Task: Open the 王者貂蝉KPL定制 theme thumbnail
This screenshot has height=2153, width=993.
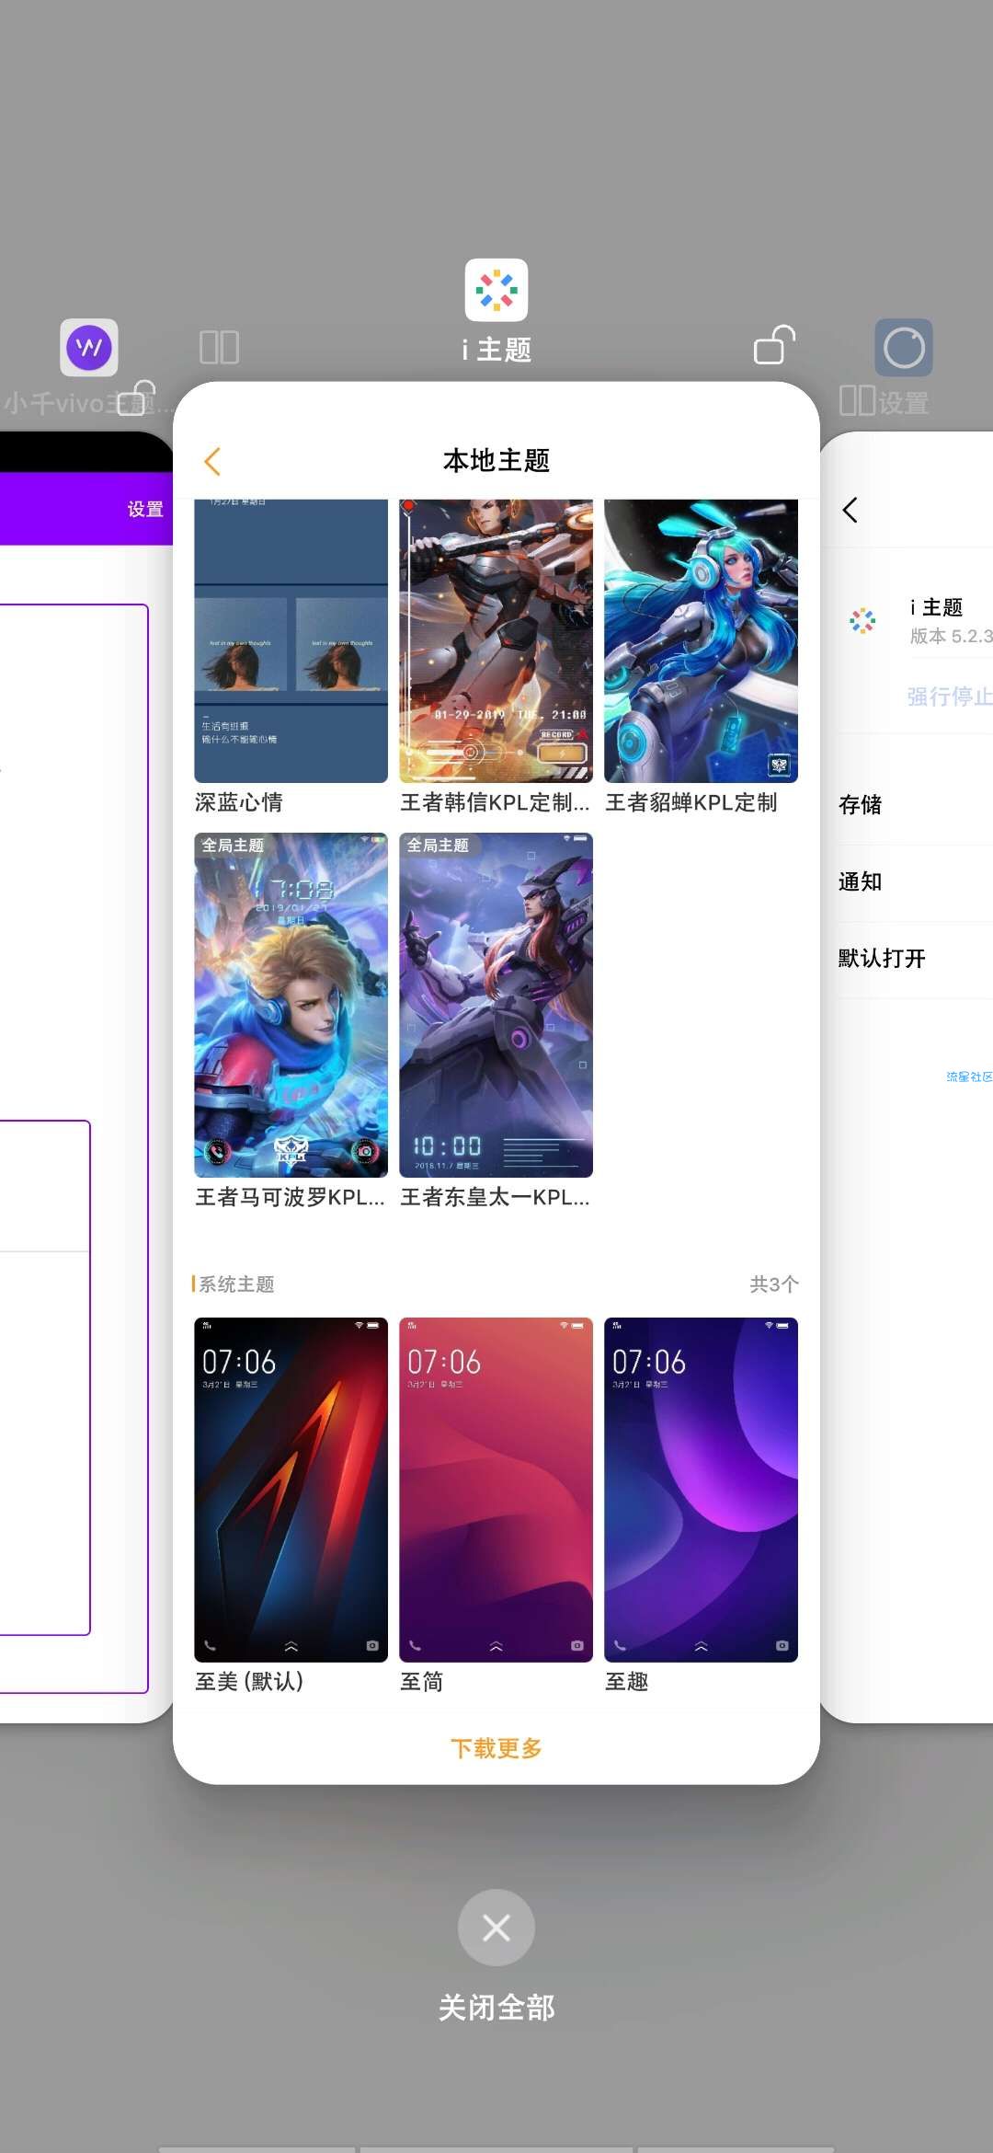Action: pos(702,640)
